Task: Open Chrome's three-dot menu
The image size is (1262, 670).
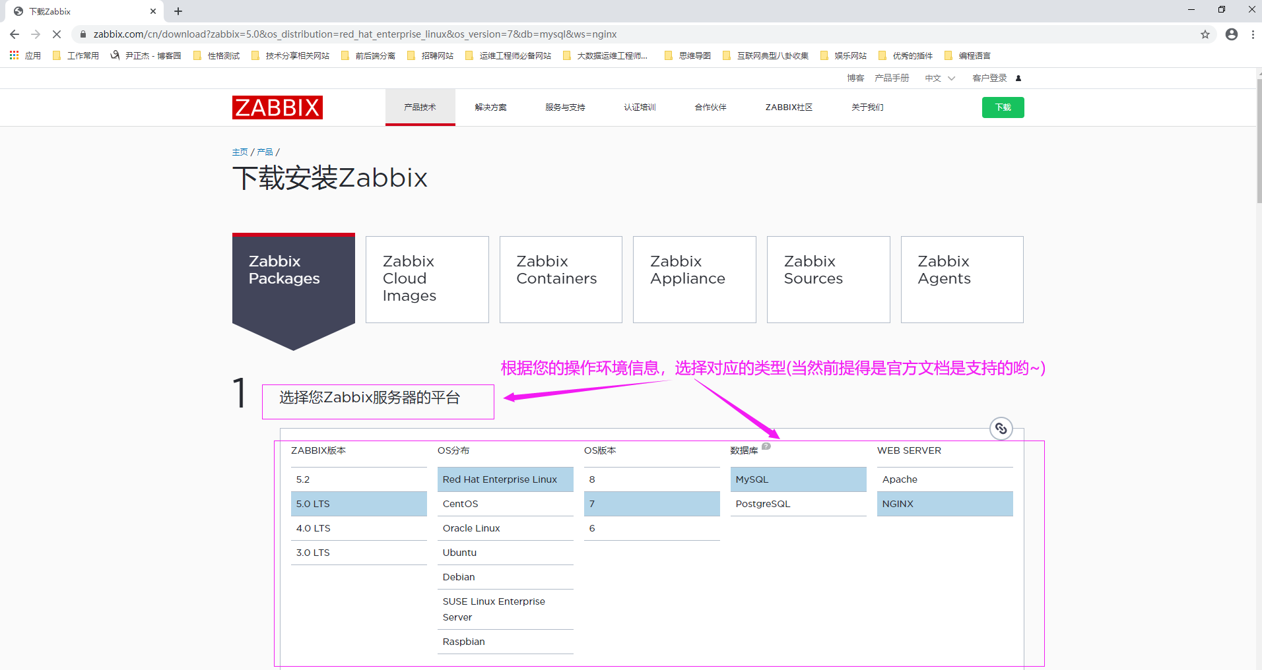Action: [x=1253, y=34]
